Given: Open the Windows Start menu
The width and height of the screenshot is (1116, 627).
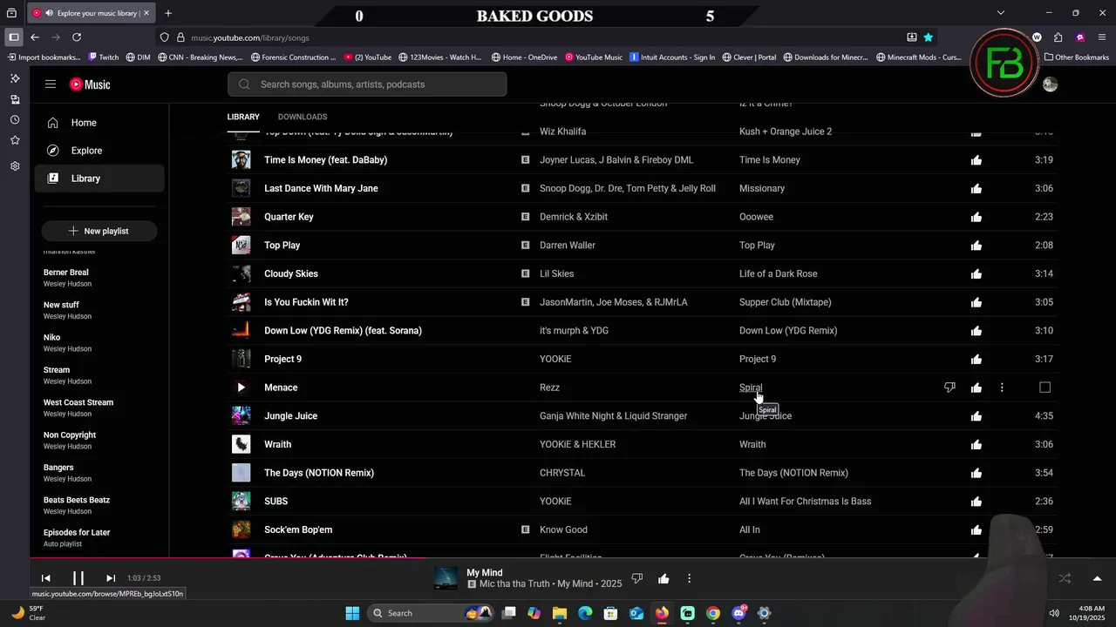Looking at the screenshot, I should point(352,613).
